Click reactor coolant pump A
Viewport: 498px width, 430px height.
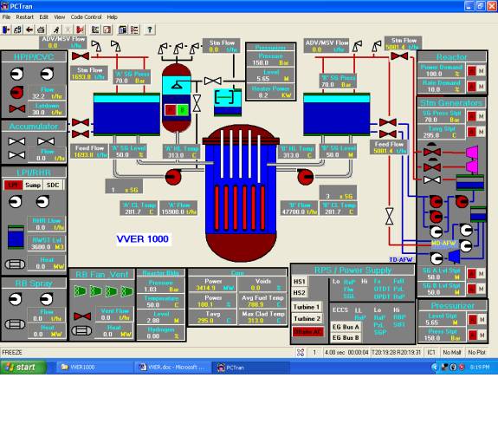pos(172,177)
